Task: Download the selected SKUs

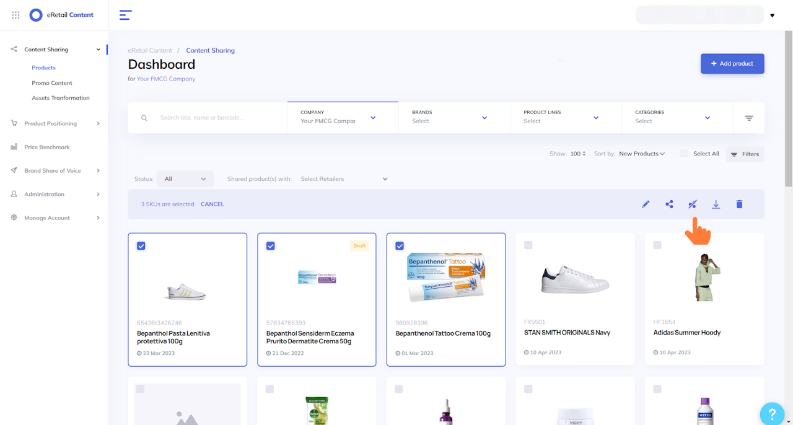Action: pos(716,204)
